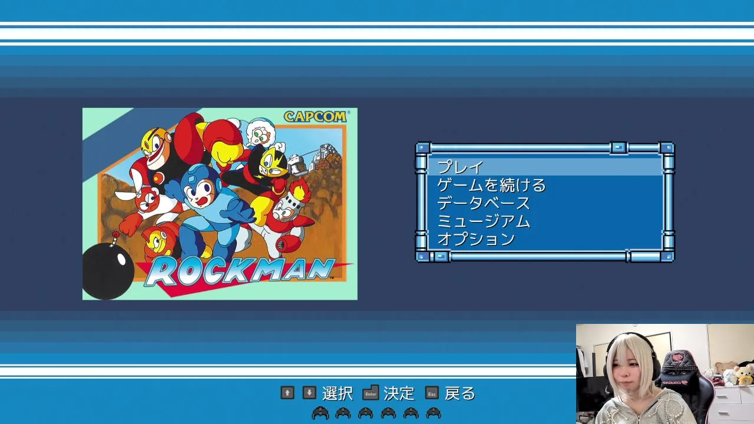Viewport: 754px width, 424px height.
Task: Select プレイ in the menu
Action: [x=545, y=167]
